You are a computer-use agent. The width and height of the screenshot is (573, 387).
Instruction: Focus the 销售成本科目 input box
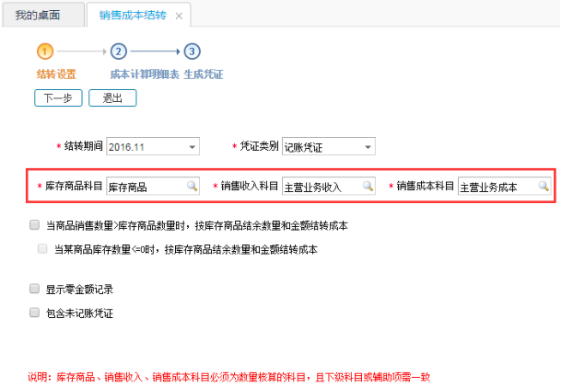pyautogui.click(x=496, y=187)
